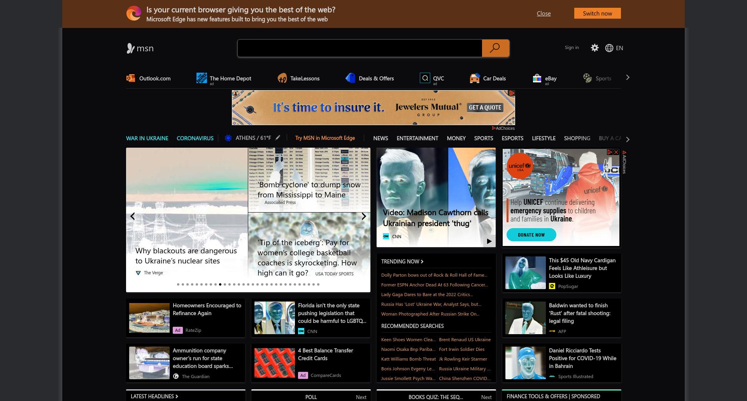
Task: Open the Entertainment tab
Action: point(417,138)
